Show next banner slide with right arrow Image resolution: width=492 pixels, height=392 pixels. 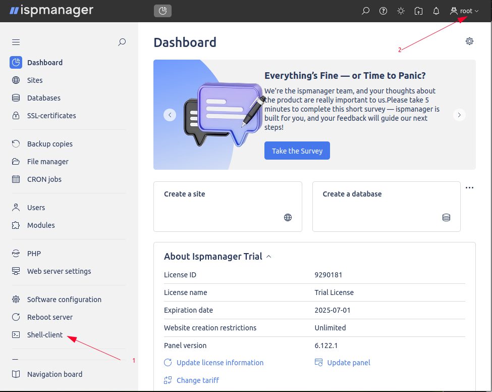pos(459,115)
